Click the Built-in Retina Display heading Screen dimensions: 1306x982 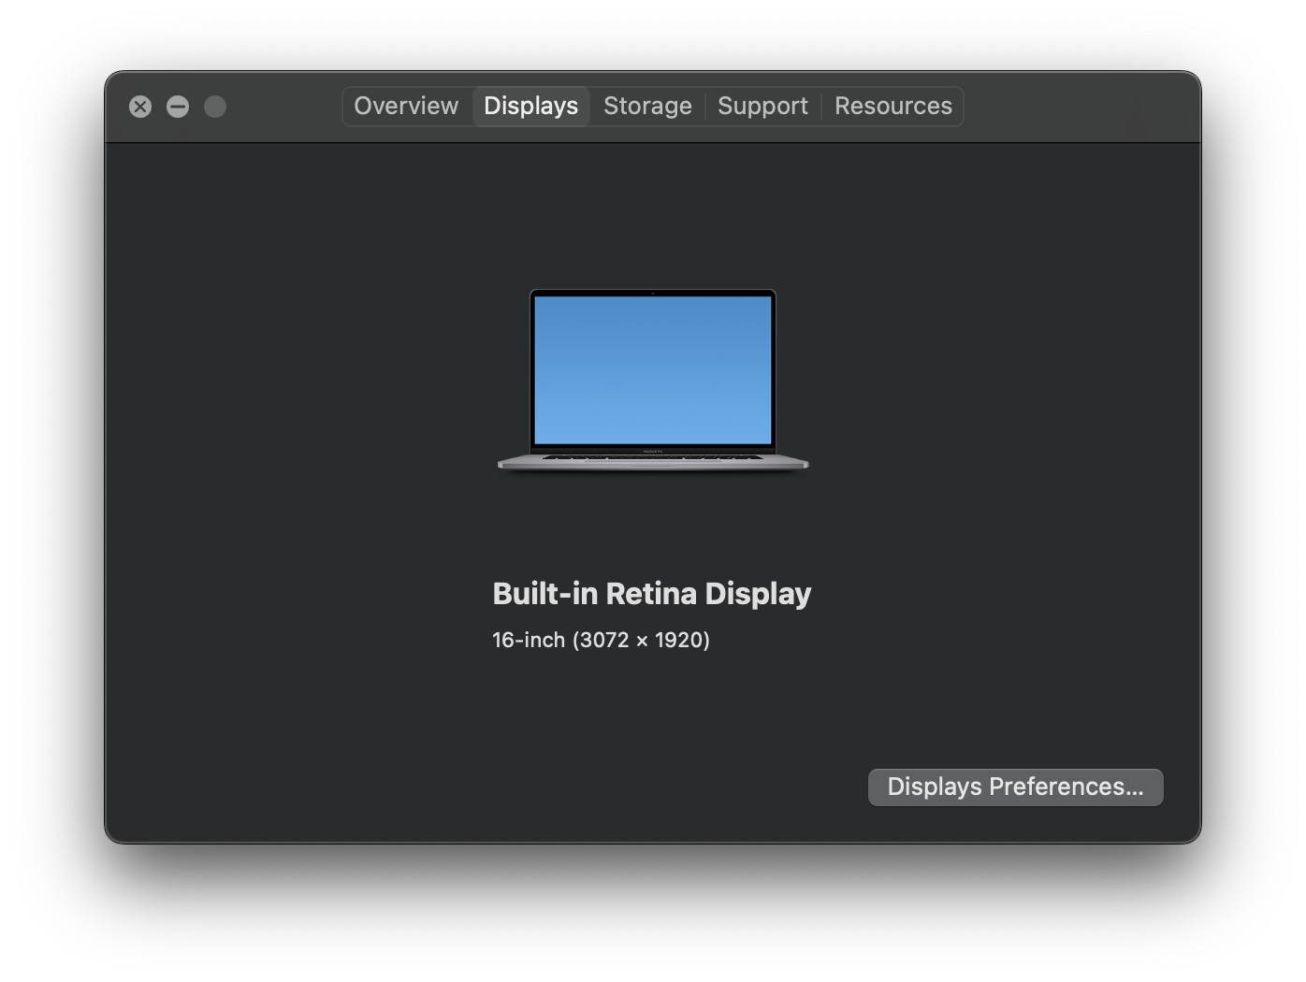652,593
